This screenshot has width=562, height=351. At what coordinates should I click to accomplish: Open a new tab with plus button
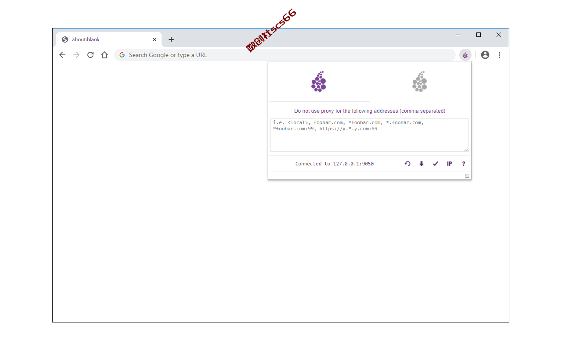[171, 39]
